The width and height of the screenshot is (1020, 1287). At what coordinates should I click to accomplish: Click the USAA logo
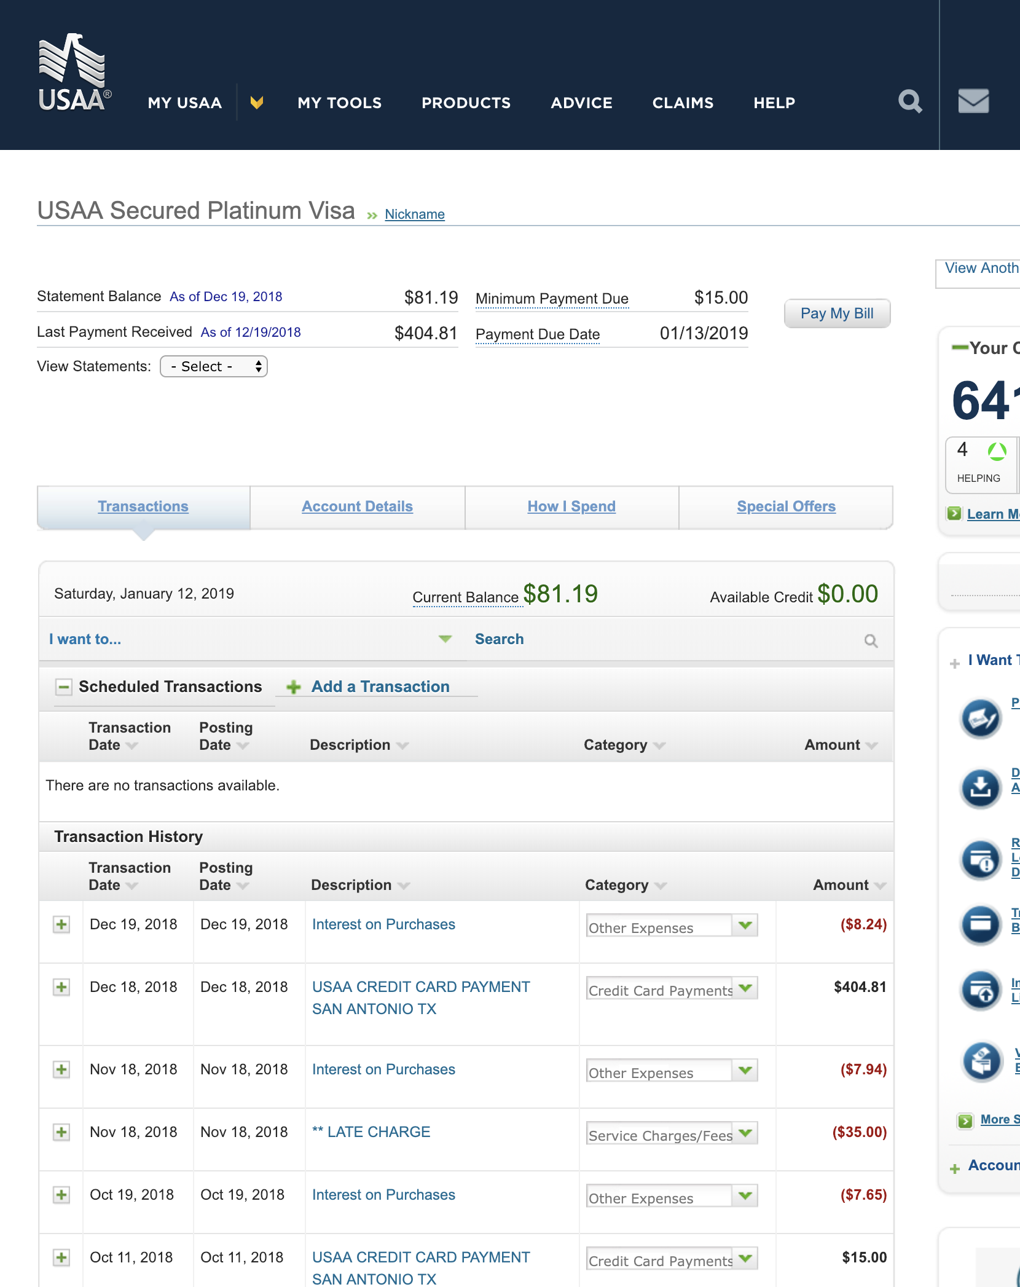pyautogui.click(x=74, y=73)
